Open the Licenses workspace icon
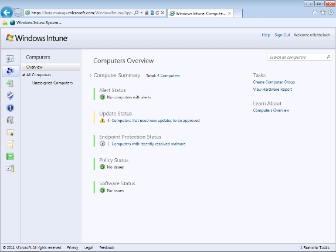The image size is (336, 252). [10, 132]
